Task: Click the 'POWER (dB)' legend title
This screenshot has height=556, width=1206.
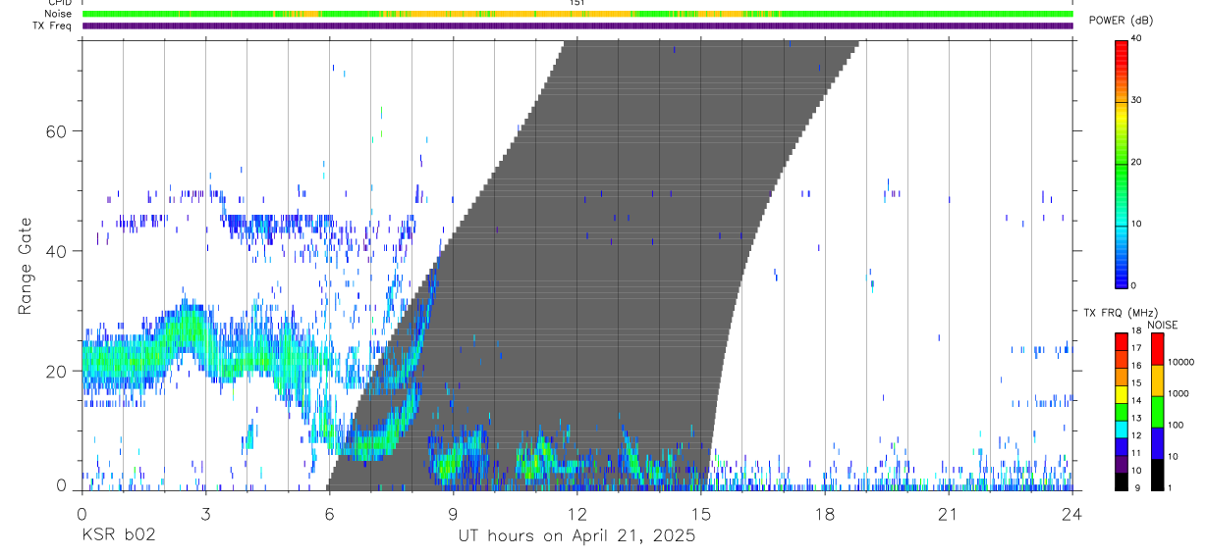Action: click(1122, 21)
